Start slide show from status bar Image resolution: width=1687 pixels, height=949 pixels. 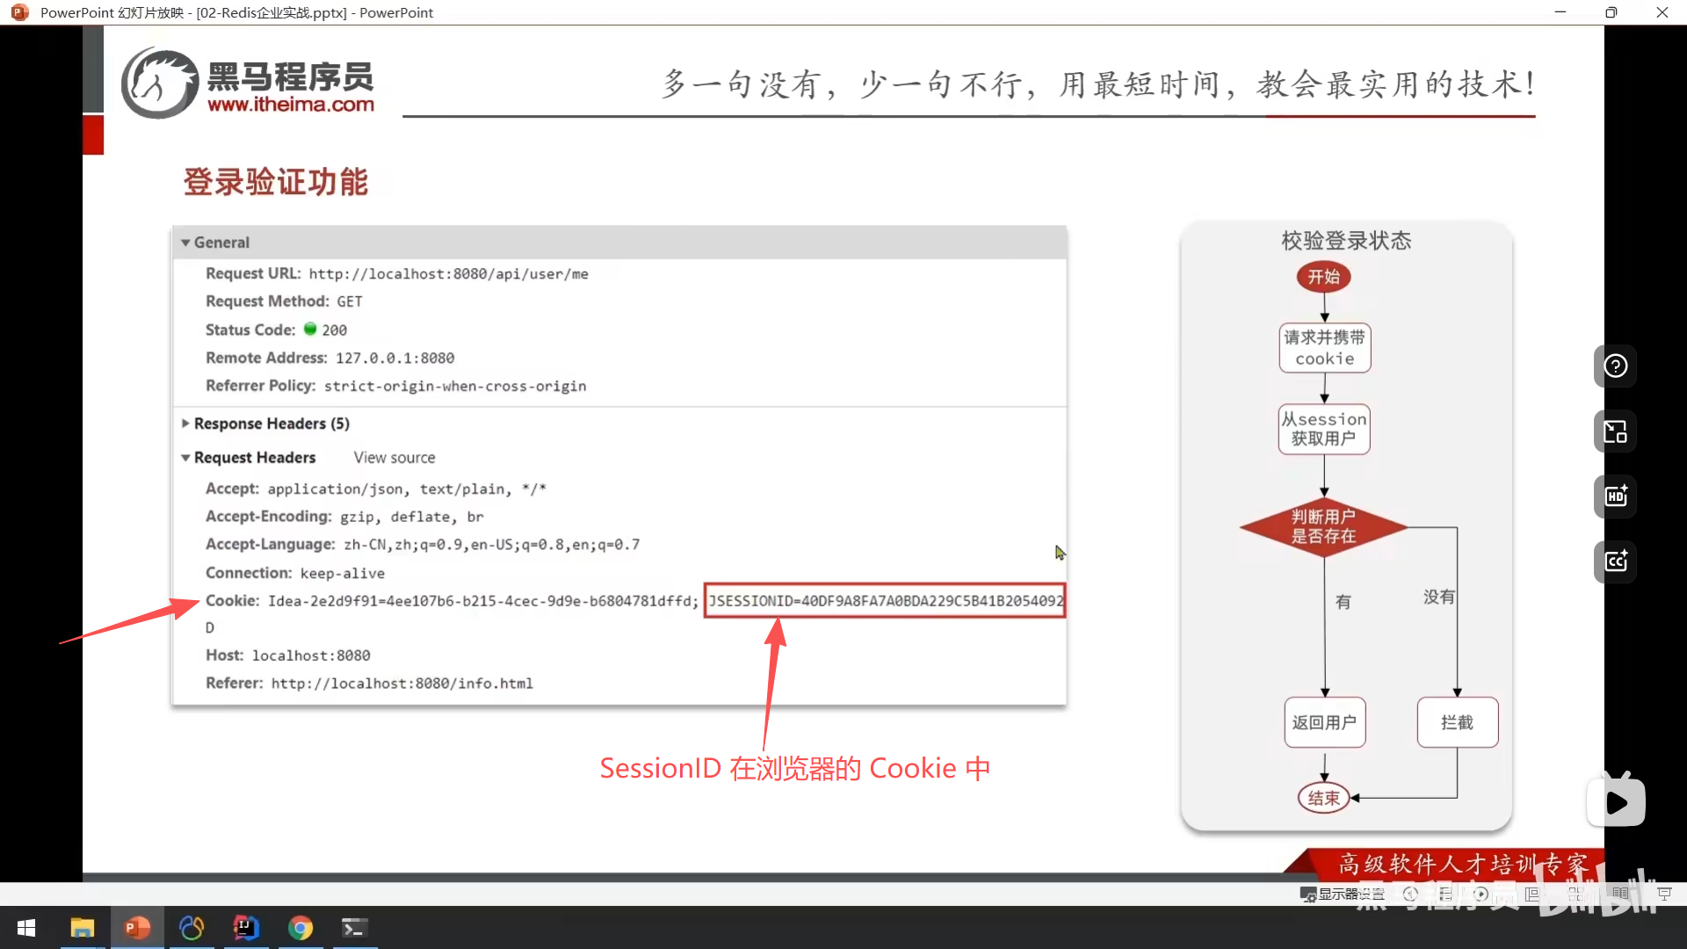(x=1664, y=895)
